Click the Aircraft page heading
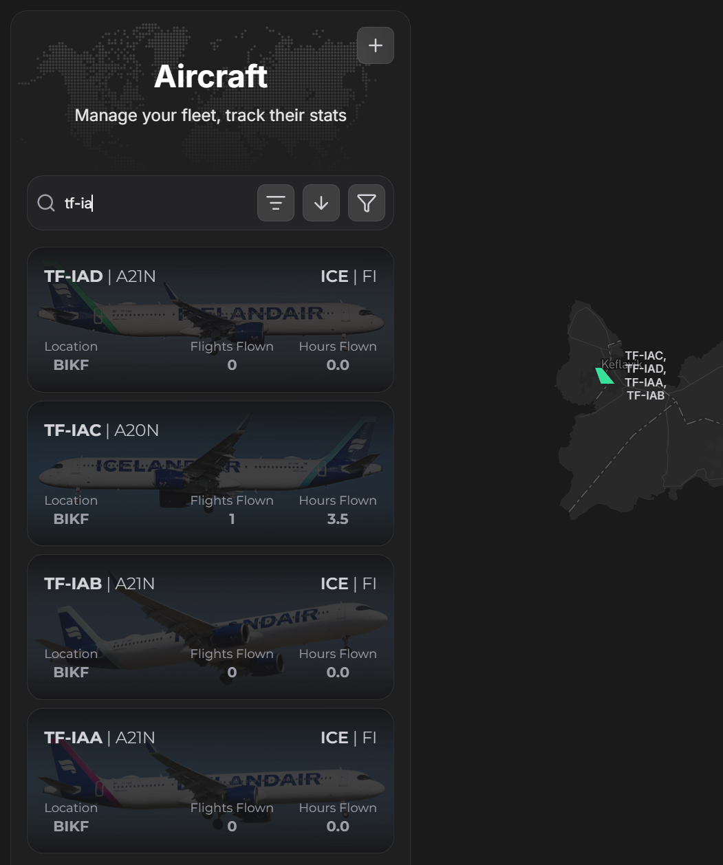Viewport: 723px width, 865px height. coord(211,76)
